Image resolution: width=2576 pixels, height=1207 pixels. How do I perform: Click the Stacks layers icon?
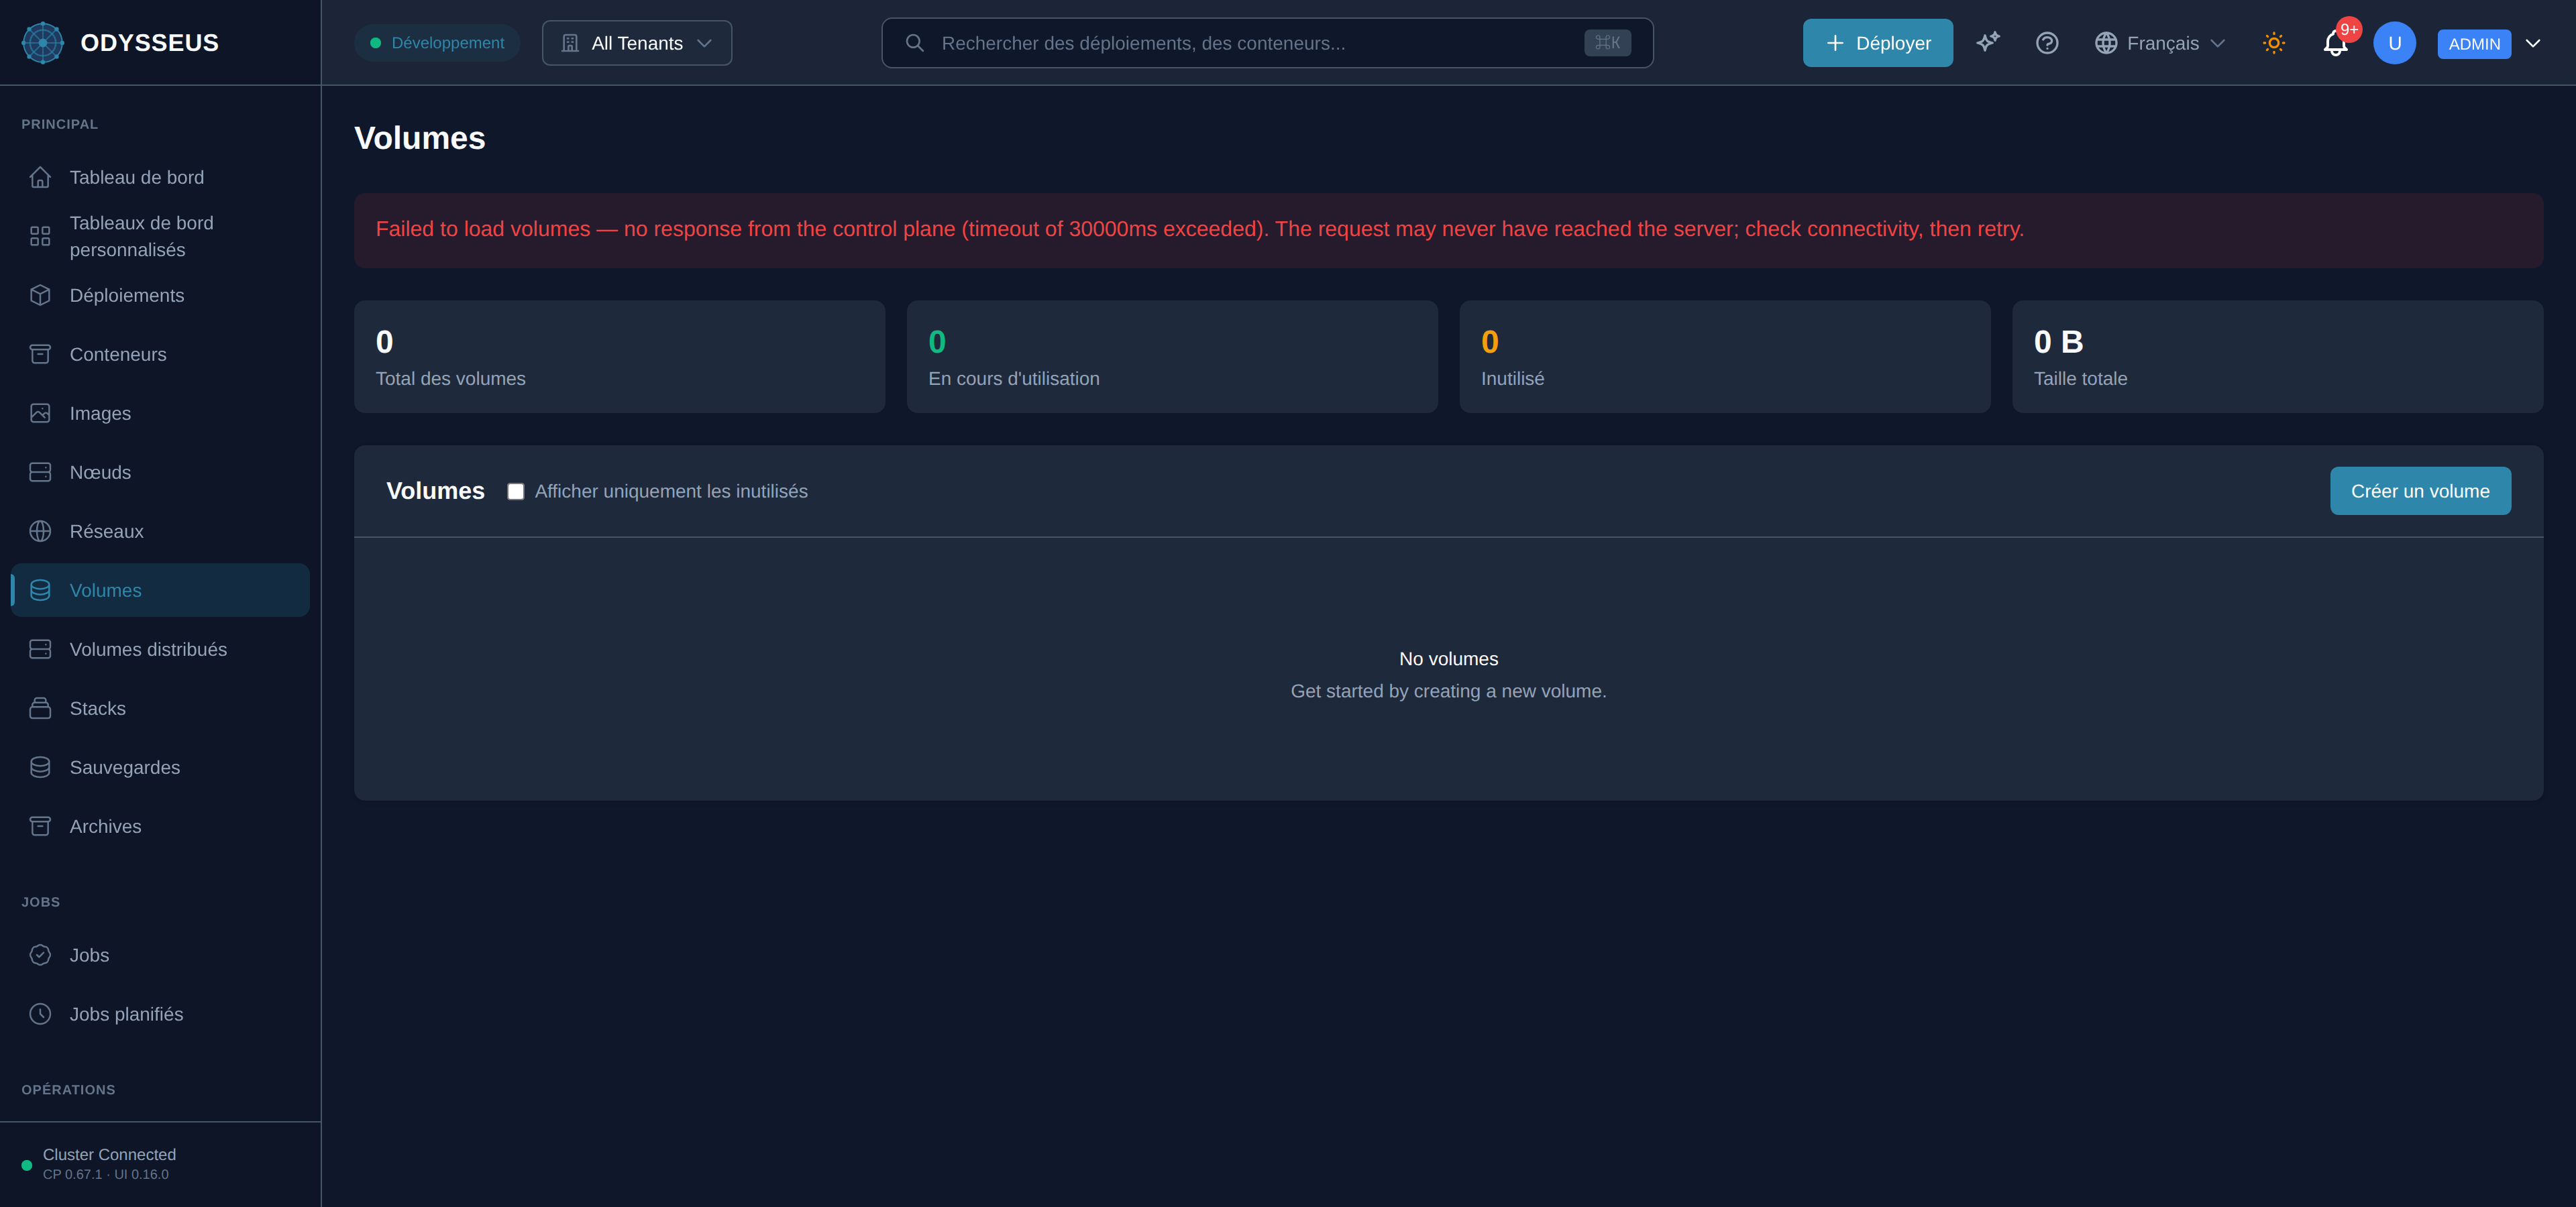click(x=40, y=707)
